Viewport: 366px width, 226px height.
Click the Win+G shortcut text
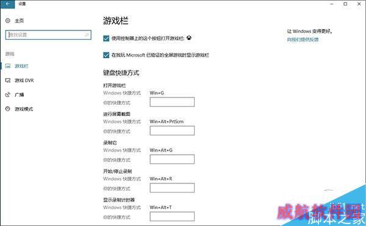157,93
